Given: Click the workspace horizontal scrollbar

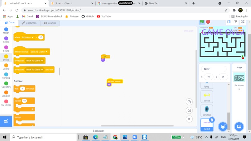Looking at the screenshot, I should pos(137,126).
